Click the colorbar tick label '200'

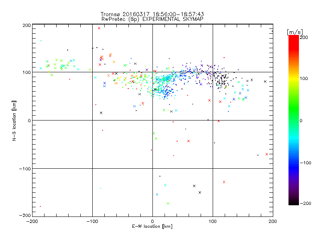(x=304, y=37)
